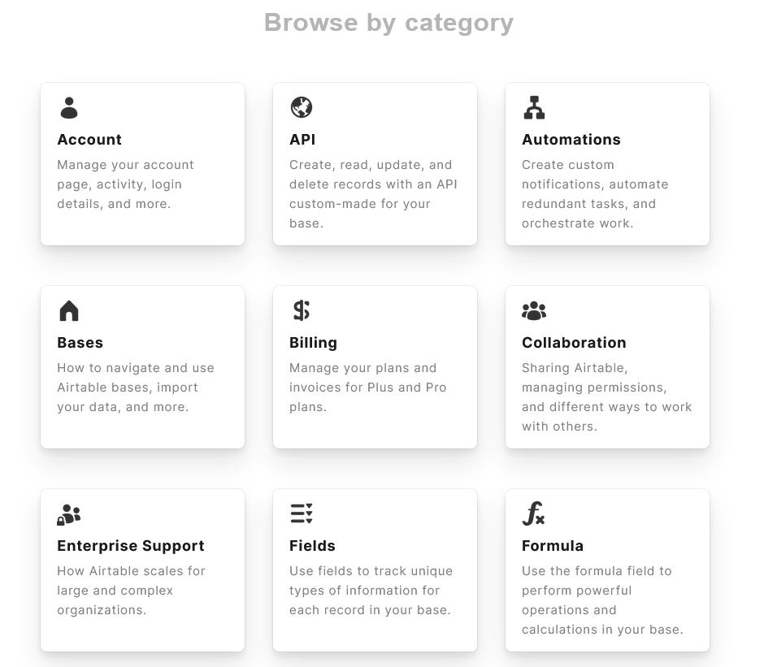
Task: Open the Account category
Action: [89, 140]
